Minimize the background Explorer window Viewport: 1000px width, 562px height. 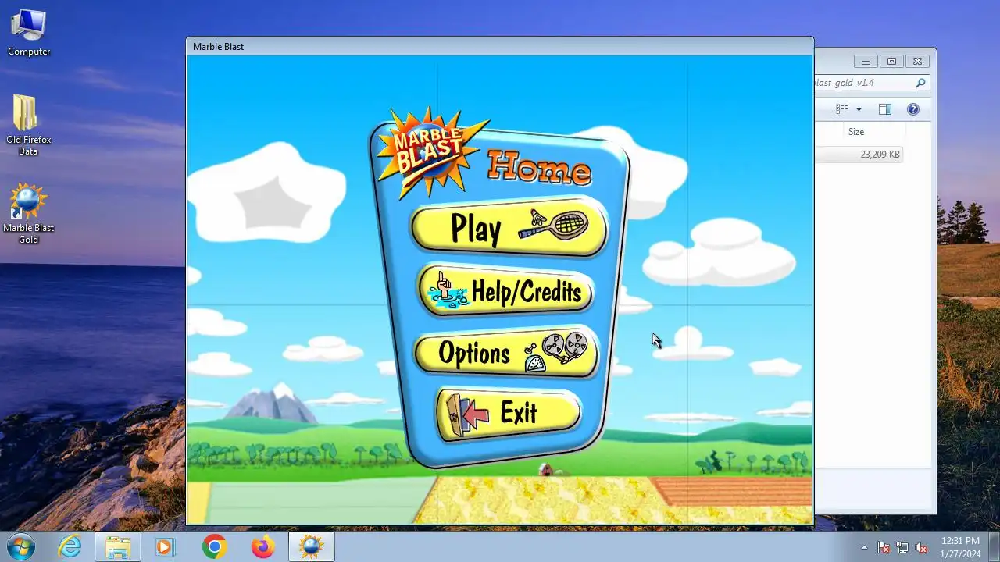pyautogui.click(x=866, y=61)
